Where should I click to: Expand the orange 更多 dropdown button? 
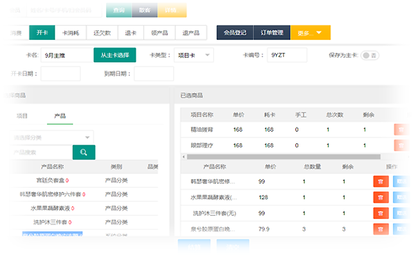(311, 33)
